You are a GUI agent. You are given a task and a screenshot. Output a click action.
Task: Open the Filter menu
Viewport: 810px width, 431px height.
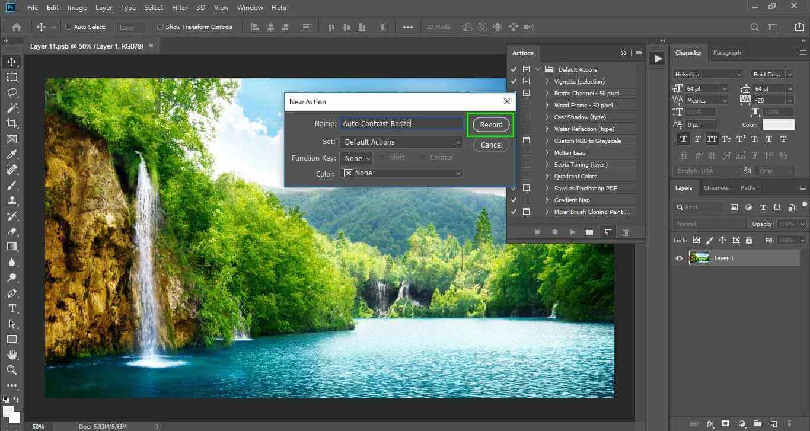point(179,8)
